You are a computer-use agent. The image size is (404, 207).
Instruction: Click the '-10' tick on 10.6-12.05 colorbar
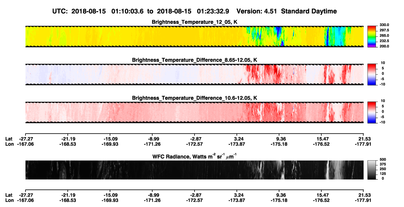[383, 122]
